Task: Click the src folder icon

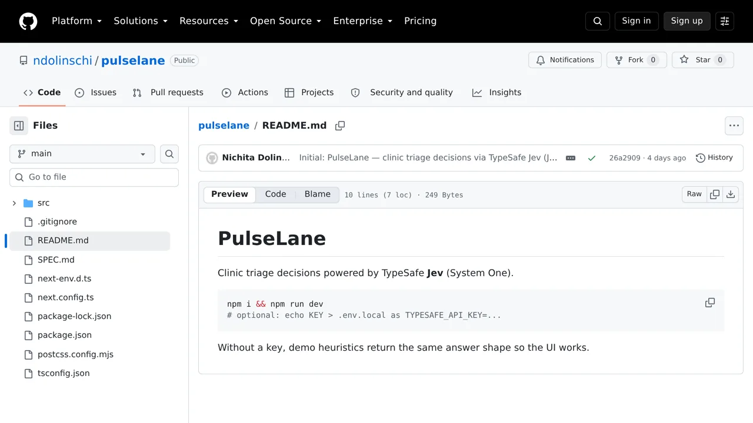Action: click(x=28, y=203)
